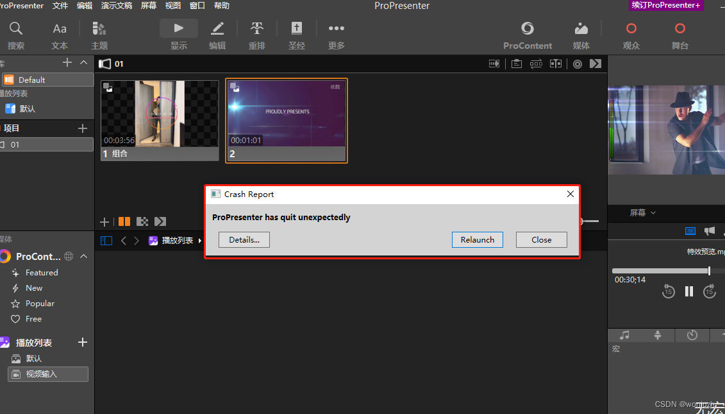Select the orange grid view toggle
725x414 pixels.
pos(124,221)
